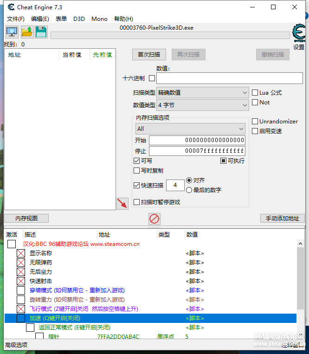Sort by the 地址 column header in results
The width and height of the screenshot is (309, 354).
[32, 55]
